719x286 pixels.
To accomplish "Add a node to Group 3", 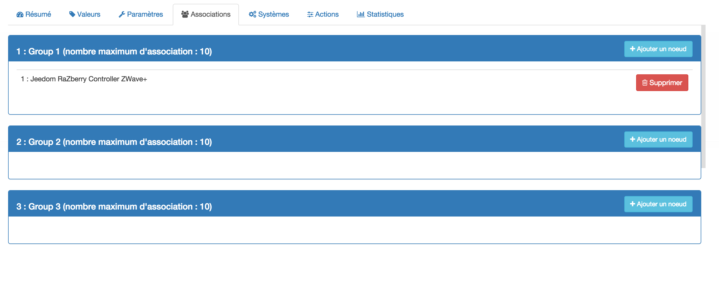I will point(658,204).
